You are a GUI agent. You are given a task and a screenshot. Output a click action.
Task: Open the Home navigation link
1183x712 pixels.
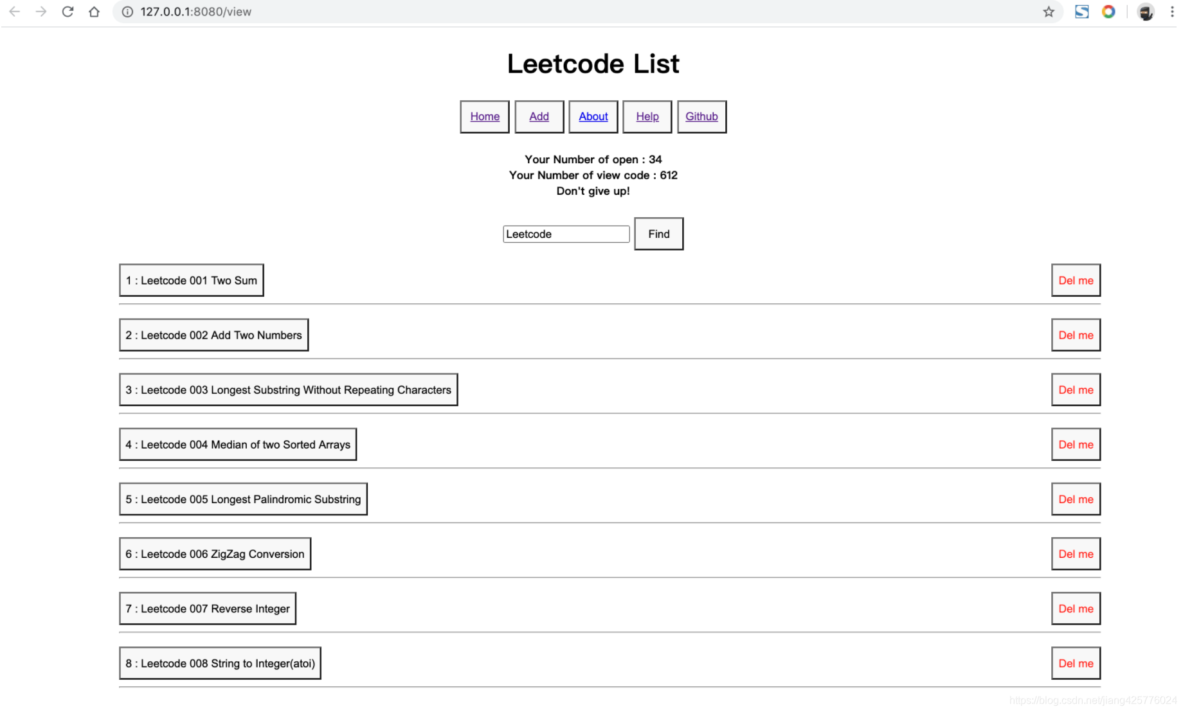(485, 116)
